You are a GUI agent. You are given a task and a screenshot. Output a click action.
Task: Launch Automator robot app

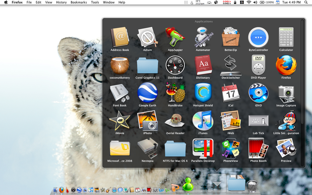(x=203, y=37)
